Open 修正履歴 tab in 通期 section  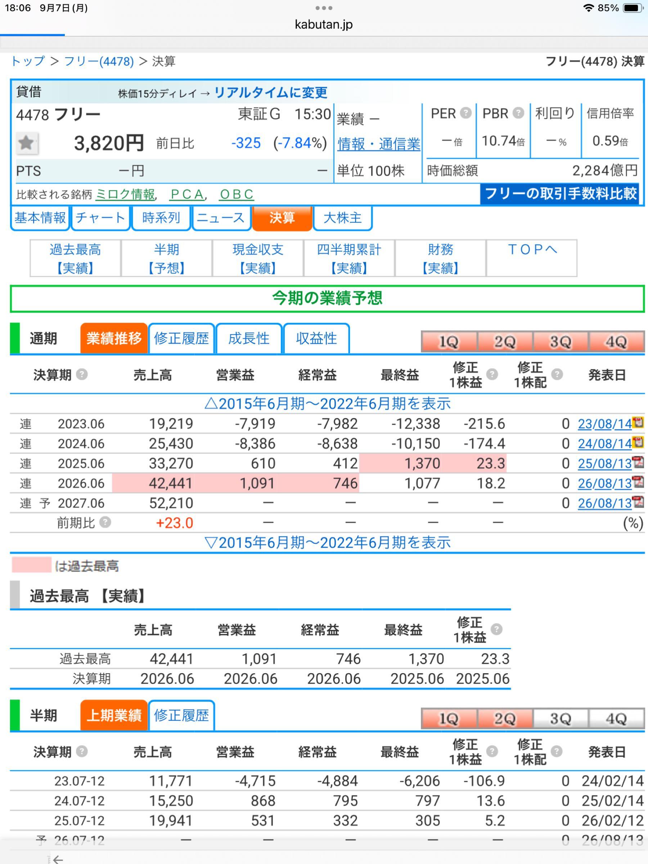181,338
